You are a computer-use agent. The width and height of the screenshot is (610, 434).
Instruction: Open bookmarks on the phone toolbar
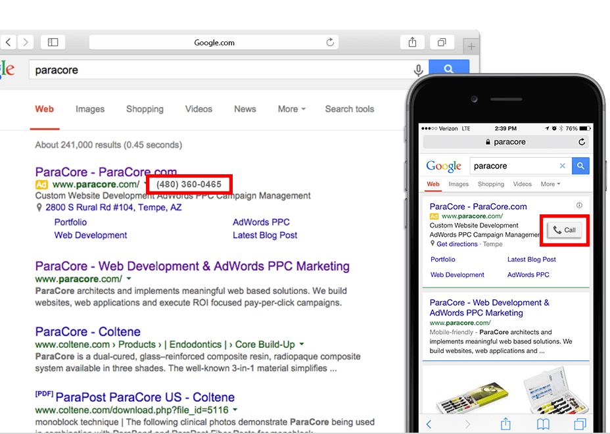tap(543, 424)
